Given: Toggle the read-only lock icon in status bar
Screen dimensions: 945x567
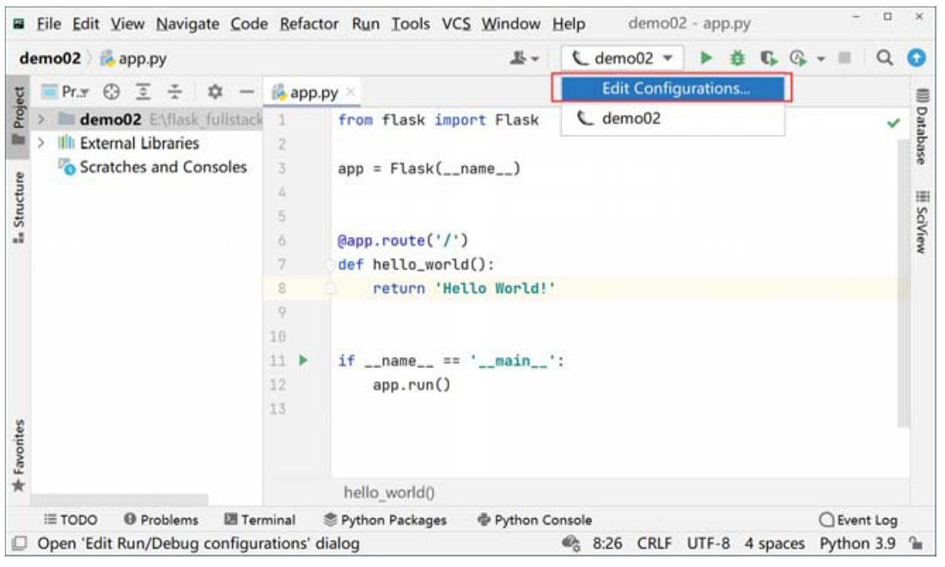Looking at the screenshot, I should 916,544.
